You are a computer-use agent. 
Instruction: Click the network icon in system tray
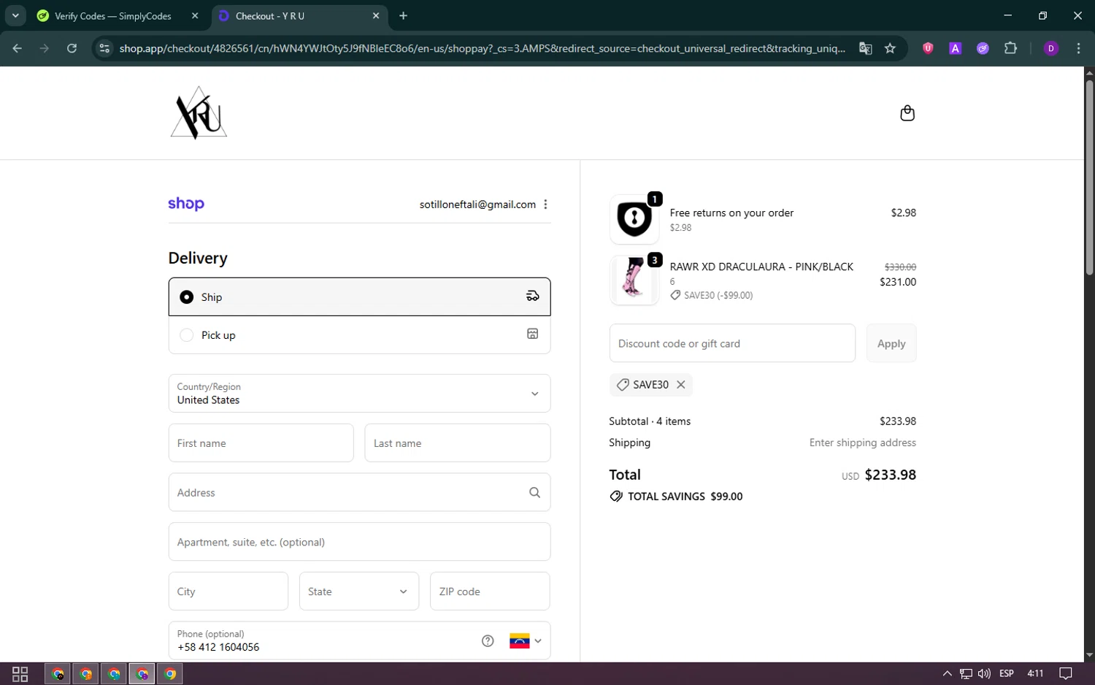click(x=966, y=673)
